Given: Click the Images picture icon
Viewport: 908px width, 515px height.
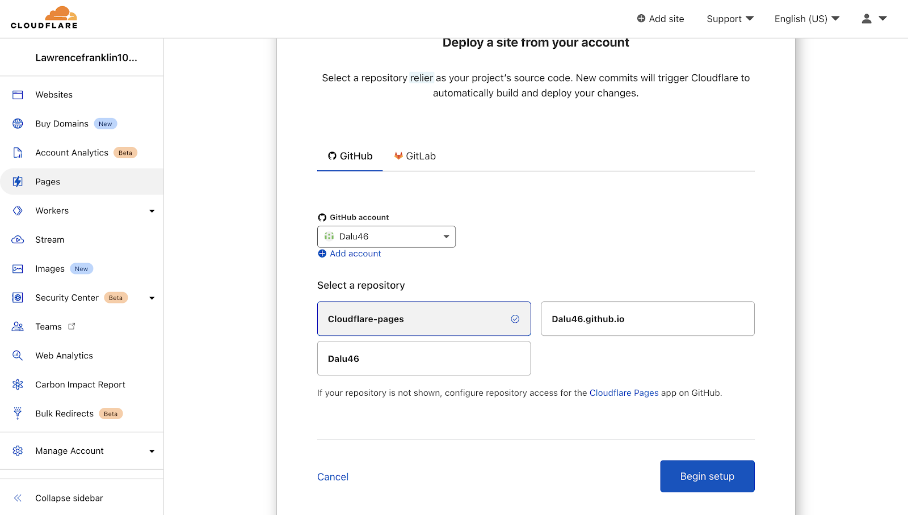Looking at the screenshot, I should pos(18,269).
